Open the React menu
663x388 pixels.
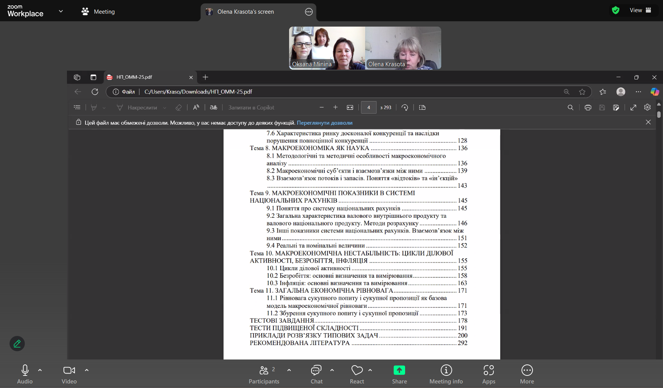[357, 374]
